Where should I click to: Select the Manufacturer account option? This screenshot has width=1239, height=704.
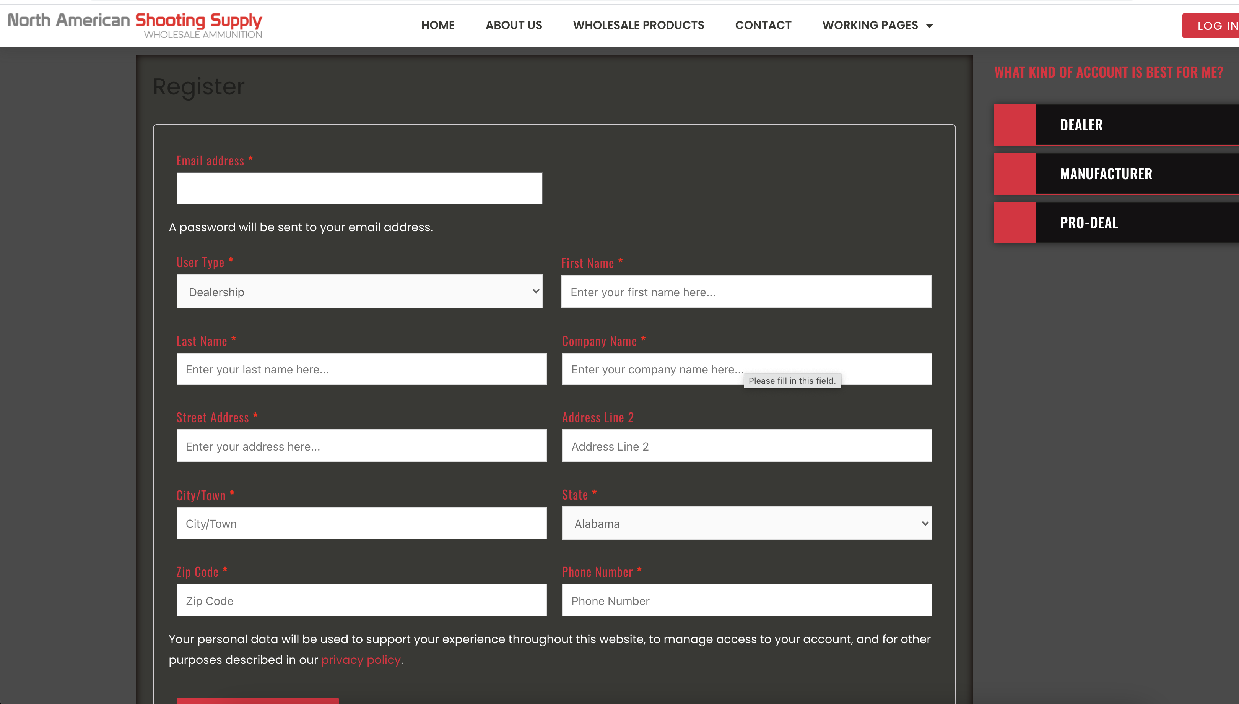point(1116,174)
